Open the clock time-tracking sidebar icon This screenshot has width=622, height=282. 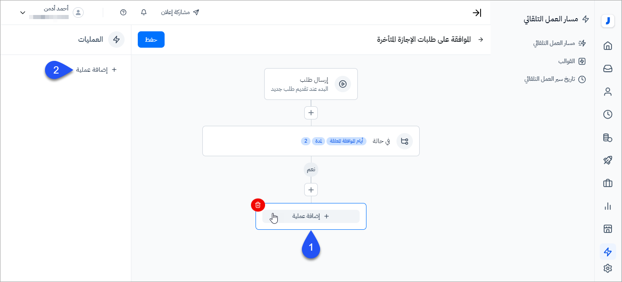pyautogui.click(x=608, y=114)
